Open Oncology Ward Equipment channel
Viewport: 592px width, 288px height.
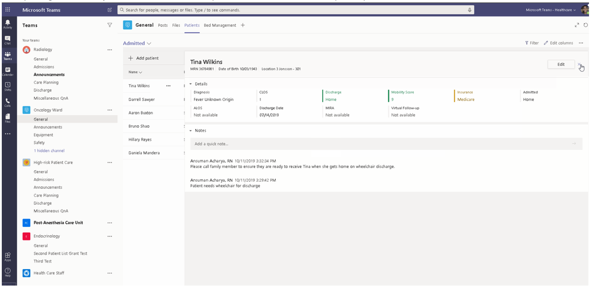pos(43,135)
